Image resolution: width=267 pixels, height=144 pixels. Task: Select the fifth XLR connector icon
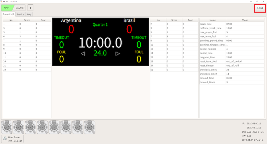click(x=54, y=127)
